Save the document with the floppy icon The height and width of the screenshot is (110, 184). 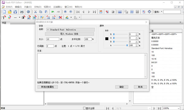tap(15, 12)
